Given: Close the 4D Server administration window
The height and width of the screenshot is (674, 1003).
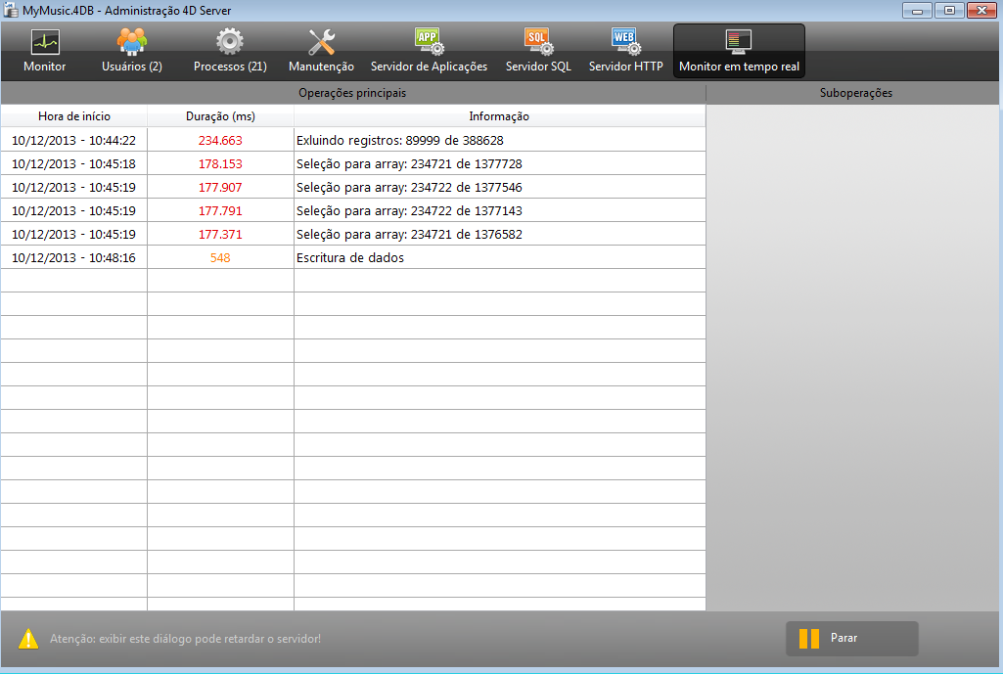Looking at the screenshot, I should pos(981,10).
